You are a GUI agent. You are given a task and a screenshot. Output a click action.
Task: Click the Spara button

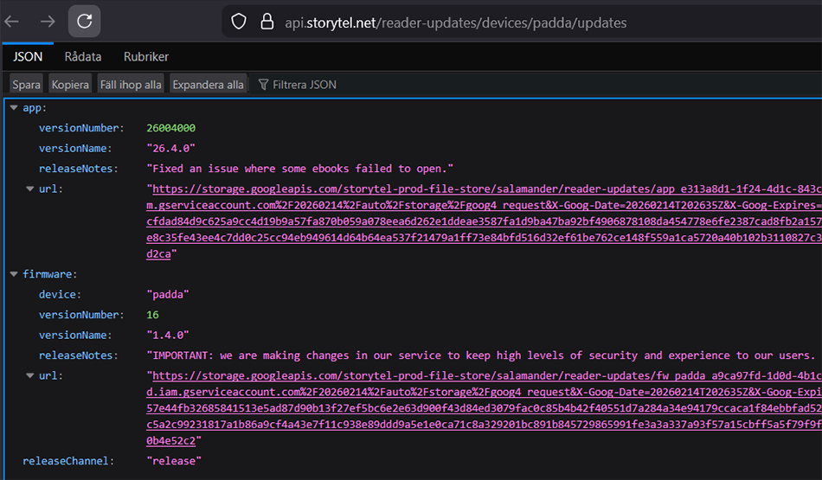27,85
